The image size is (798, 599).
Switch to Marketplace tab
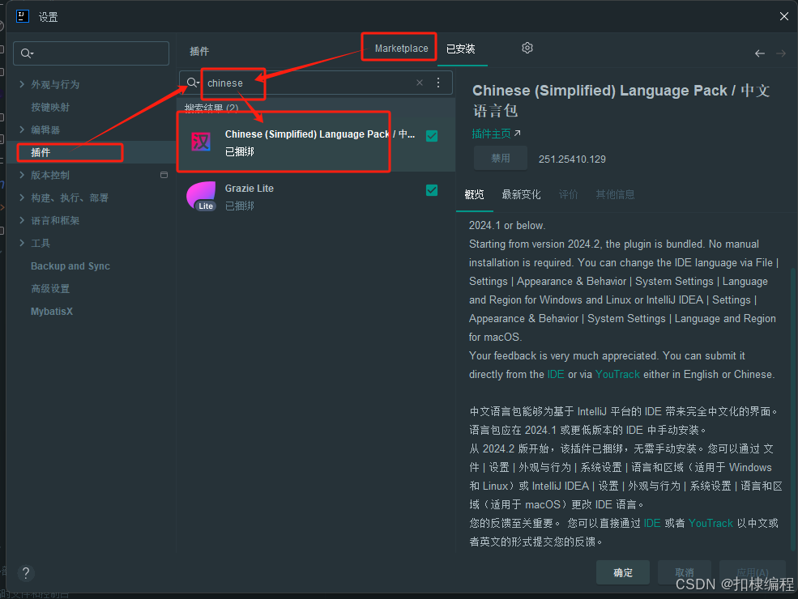[401, 49]
